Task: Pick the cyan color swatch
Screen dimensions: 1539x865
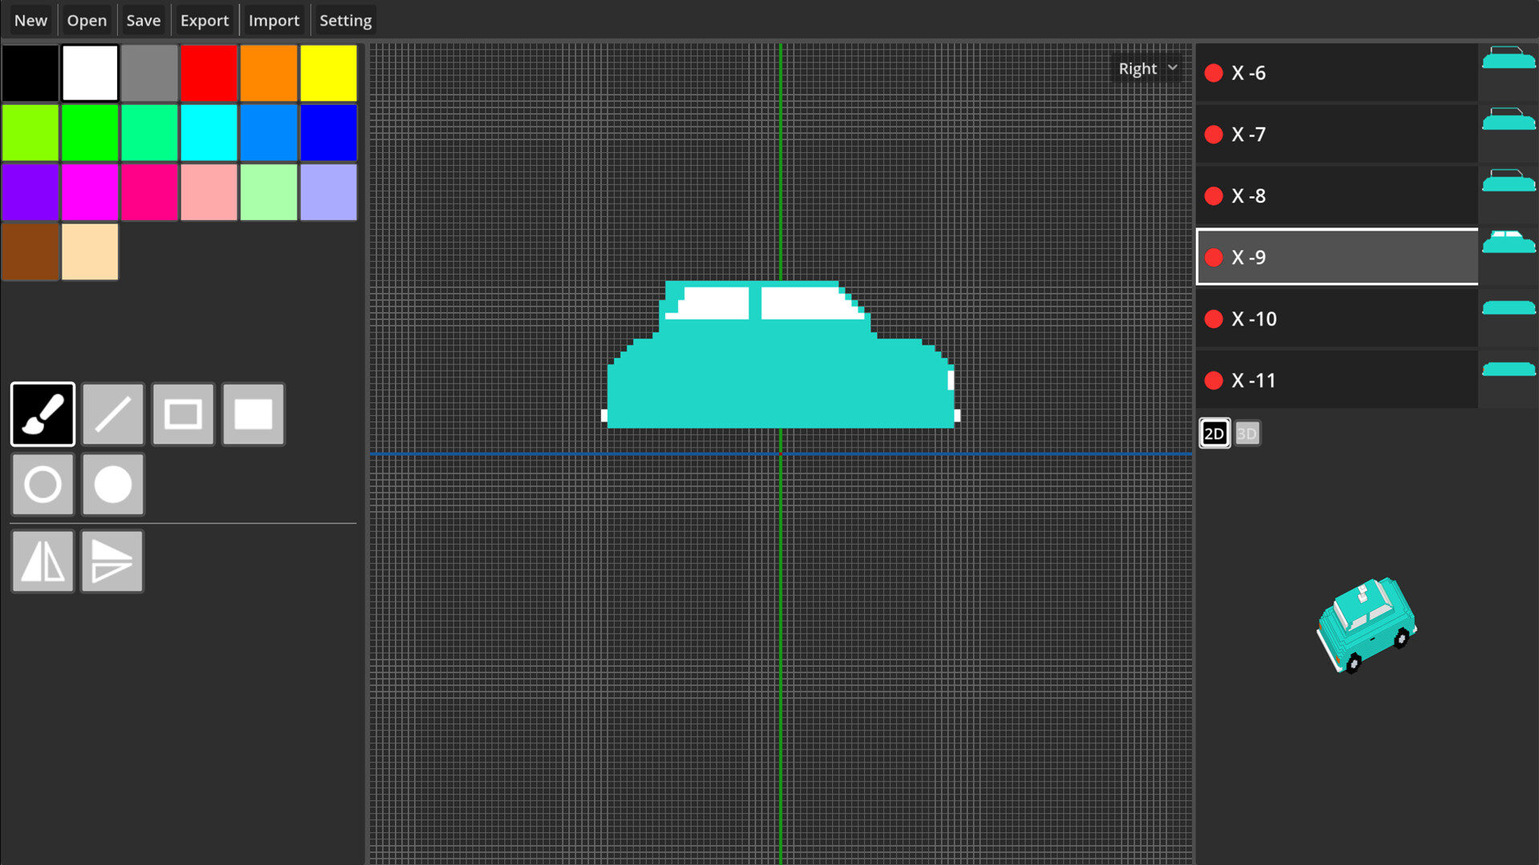Action: (208, 132)
